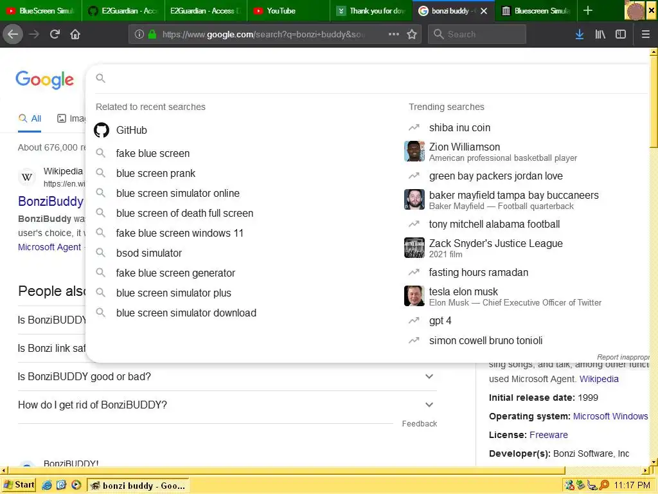The image size is (658, 494).
Task: Open the Microsoft Agent link
Action: [x=49, y=247]
